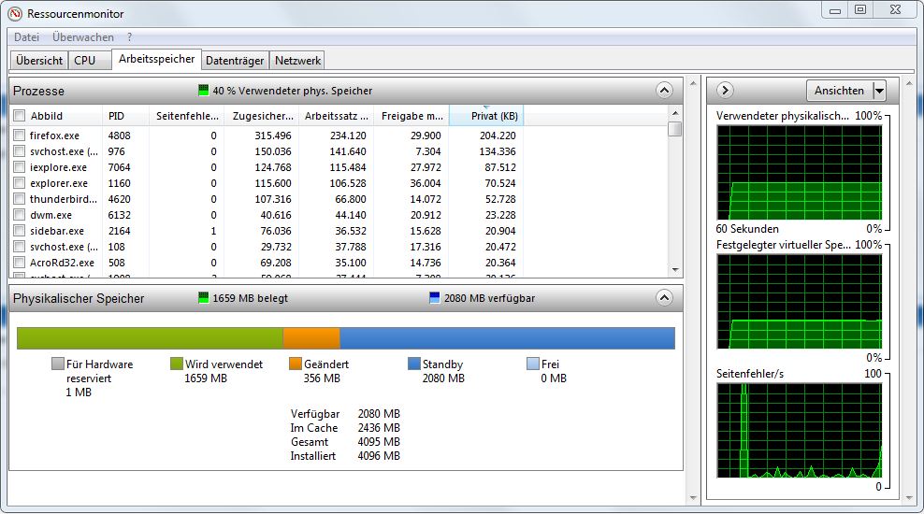924x514 pixels.
Task: Click the right pane scroll down arrow
Action: (909, 498)
